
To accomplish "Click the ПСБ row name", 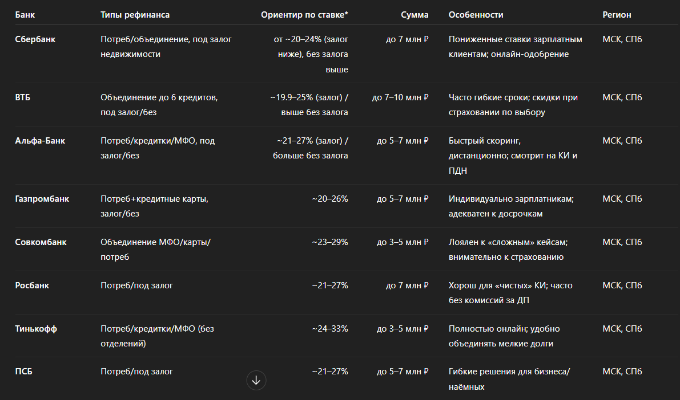I will [23, 372].
